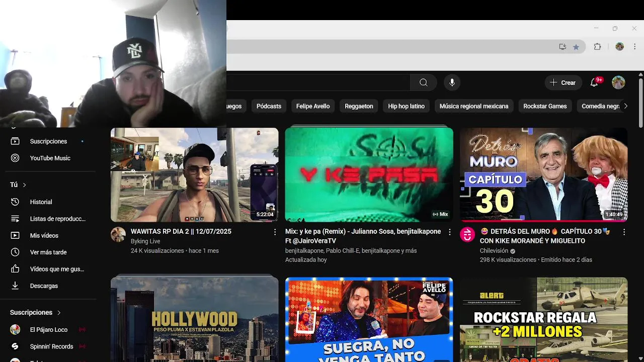This screenshot has width=644, height=362.
Task: Open the Chrome extensions puzzle icon
Action: [597, 47]
